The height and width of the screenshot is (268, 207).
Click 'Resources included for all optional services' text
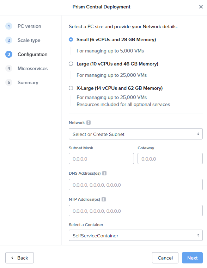(123, 105)
